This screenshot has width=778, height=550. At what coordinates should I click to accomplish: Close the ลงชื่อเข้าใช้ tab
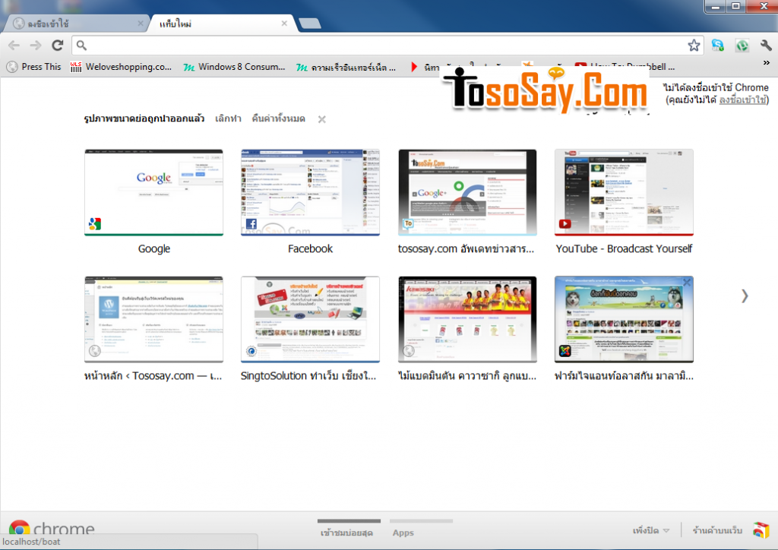141,24
